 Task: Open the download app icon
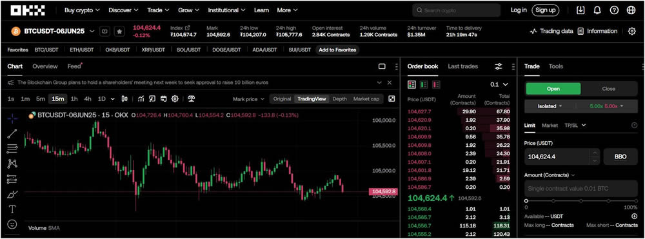(580, 10)
